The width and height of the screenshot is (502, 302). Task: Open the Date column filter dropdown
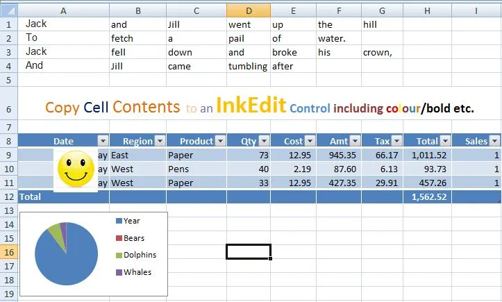[x=103, y=141]
